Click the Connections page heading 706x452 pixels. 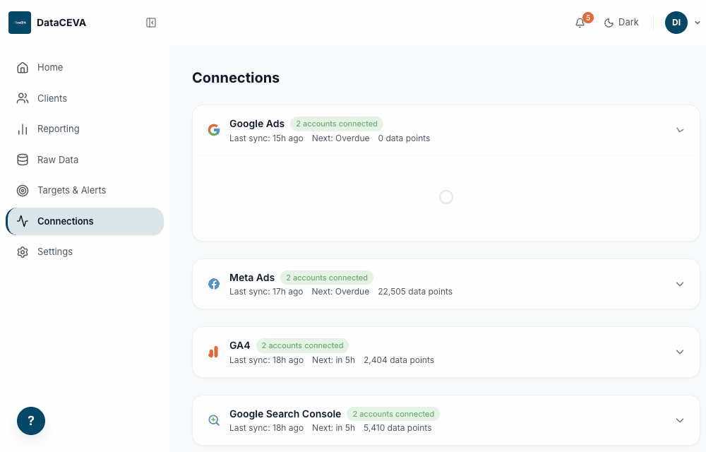coord(236,78)
